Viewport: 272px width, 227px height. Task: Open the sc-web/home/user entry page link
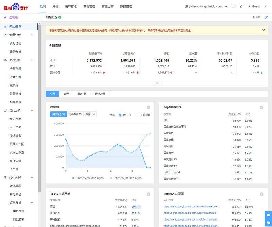[x=191, y=207]
